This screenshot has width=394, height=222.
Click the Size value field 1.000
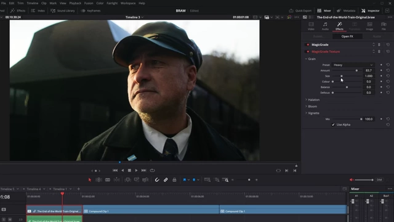(369, 76)
